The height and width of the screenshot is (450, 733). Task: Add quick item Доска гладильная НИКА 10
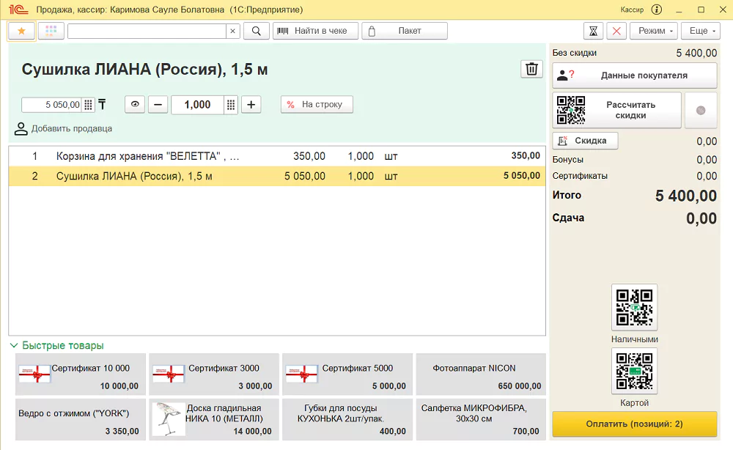pos(214,419)
